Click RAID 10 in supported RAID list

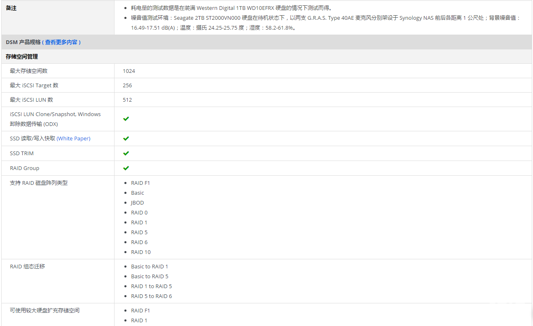click(141, 252)
